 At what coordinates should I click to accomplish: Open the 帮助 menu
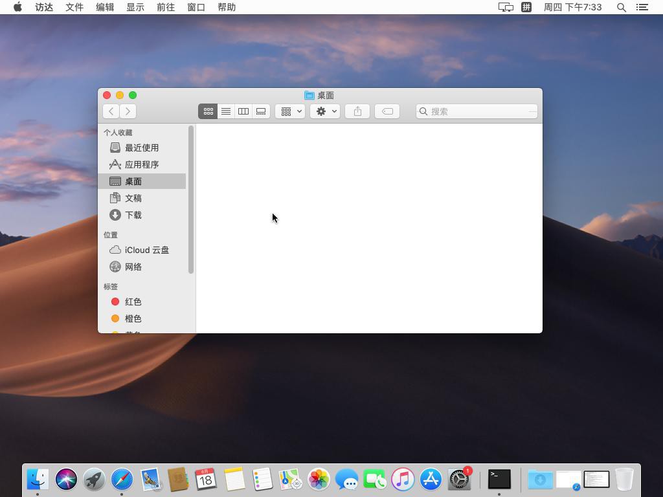pos(227,7)
